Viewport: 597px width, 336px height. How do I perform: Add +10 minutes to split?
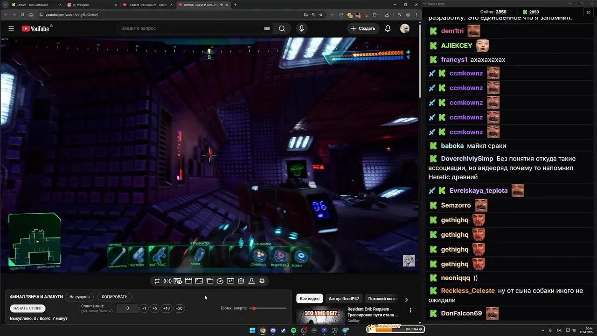coord(167,308)
